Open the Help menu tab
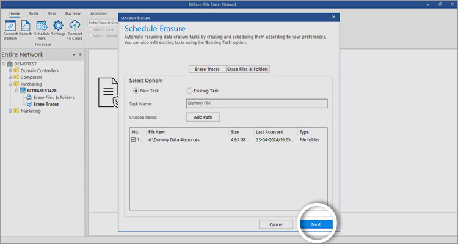Screen dimensions: 458x244 click(52, 13)
